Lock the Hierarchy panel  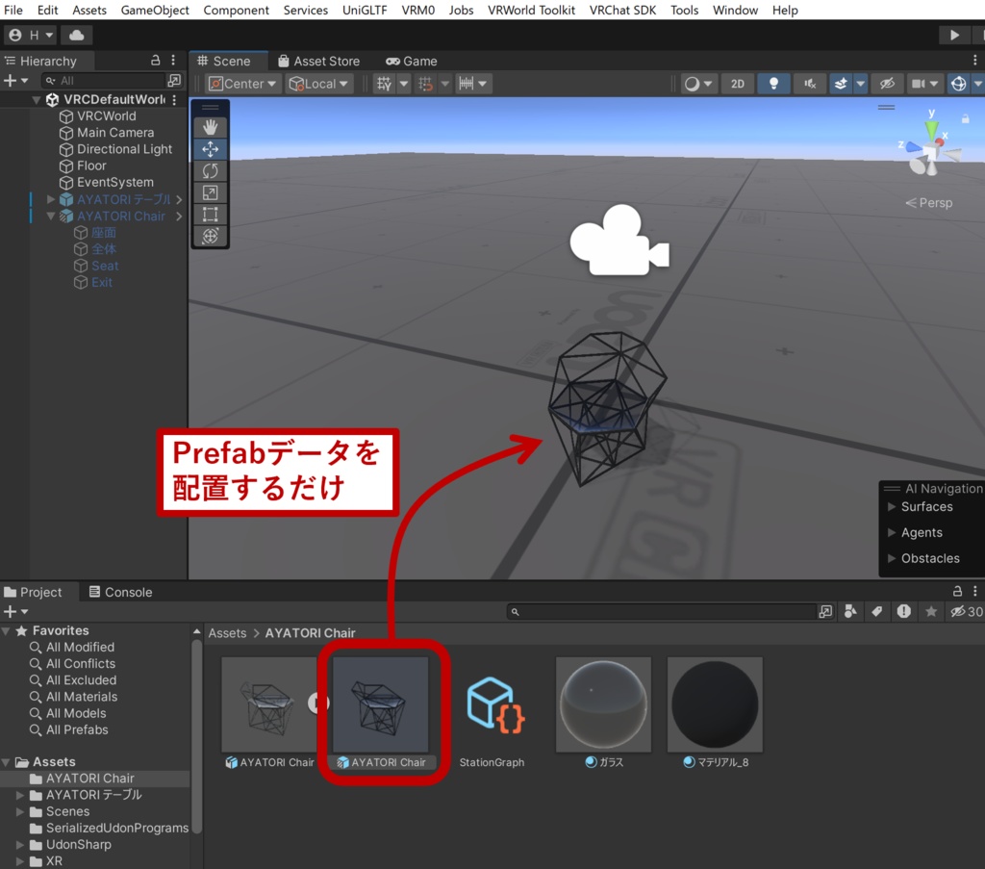point(155,61)
